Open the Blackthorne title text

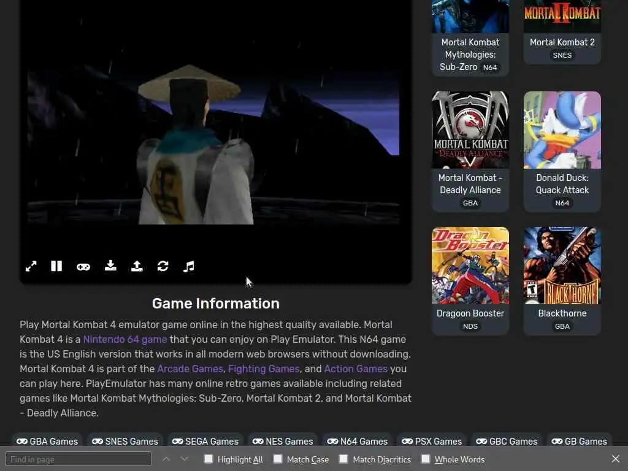point(562,313)
